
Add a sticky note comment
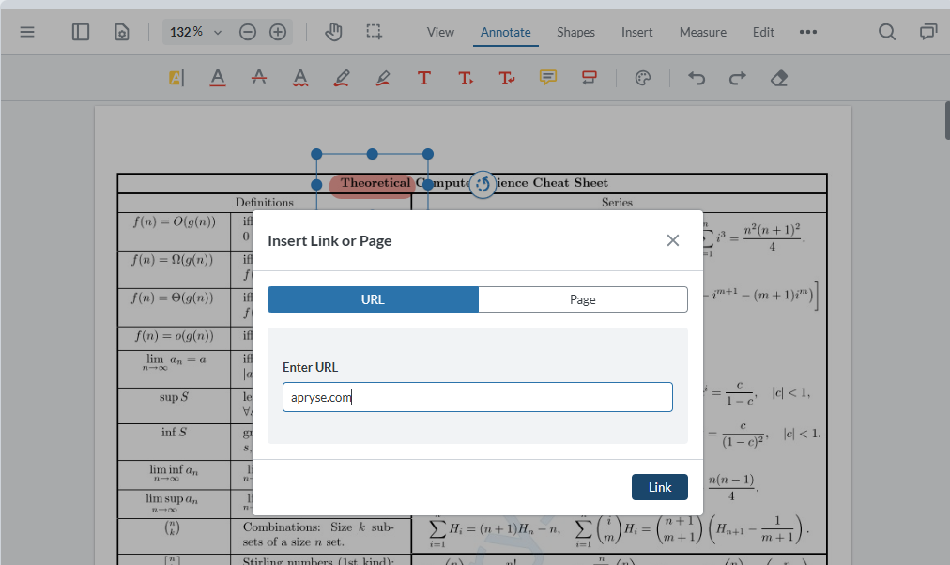(548, 78)
